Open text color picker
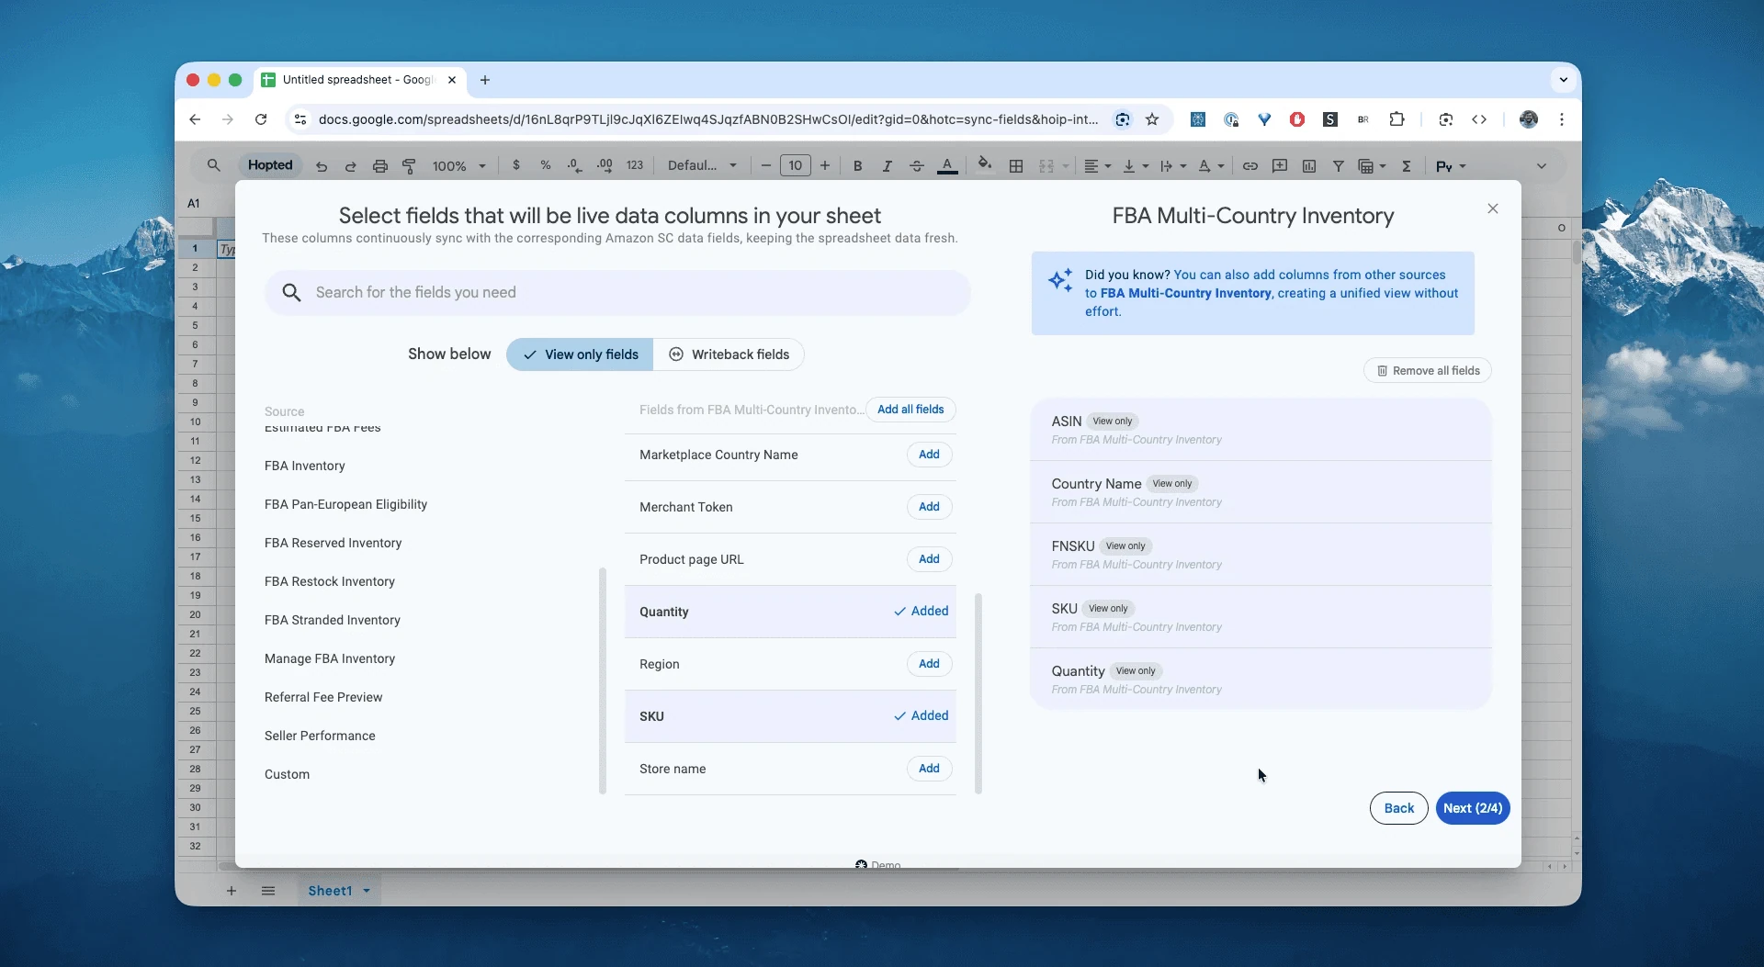 pyautogui.click(x=947, y=166)
